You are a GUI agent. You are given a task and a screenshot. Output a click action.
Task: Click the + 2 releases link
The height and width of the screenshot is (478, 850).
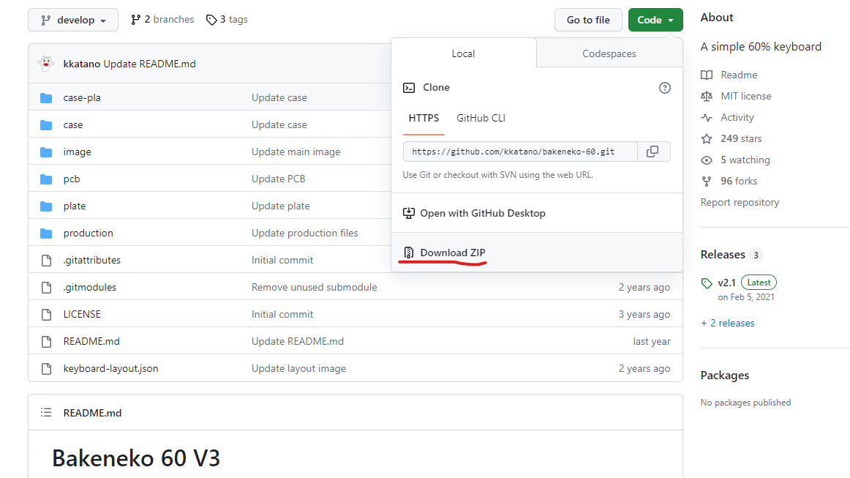728,323
